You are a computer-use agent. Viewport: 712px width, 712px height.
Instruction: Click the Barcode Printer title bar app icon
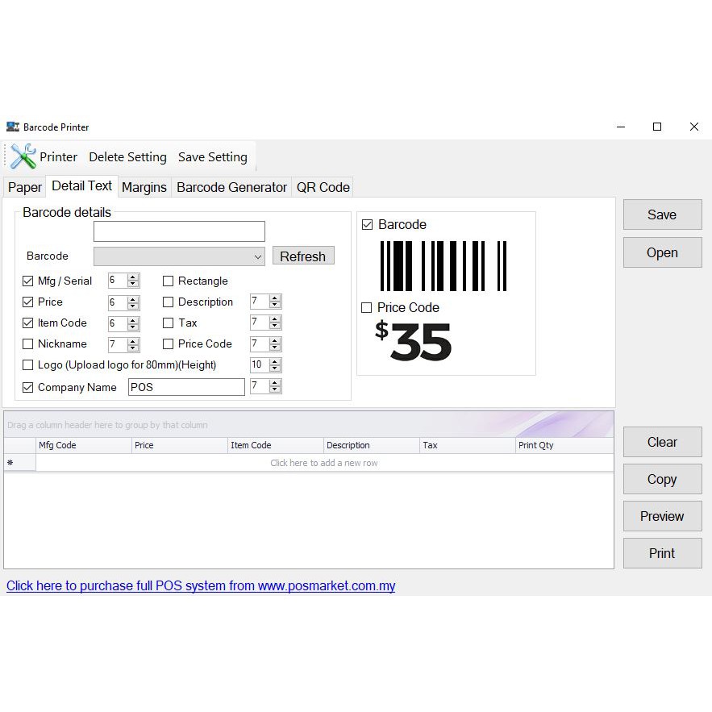[12, 127]
